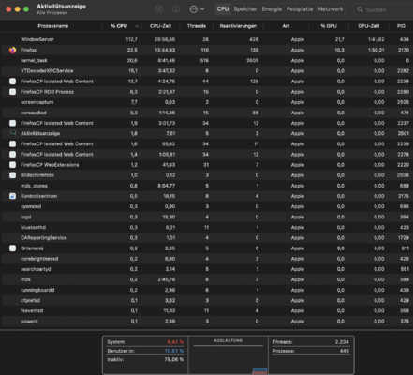Sort by the Art column header
This screenshot has height=375, width=413.
click(286, 26)
